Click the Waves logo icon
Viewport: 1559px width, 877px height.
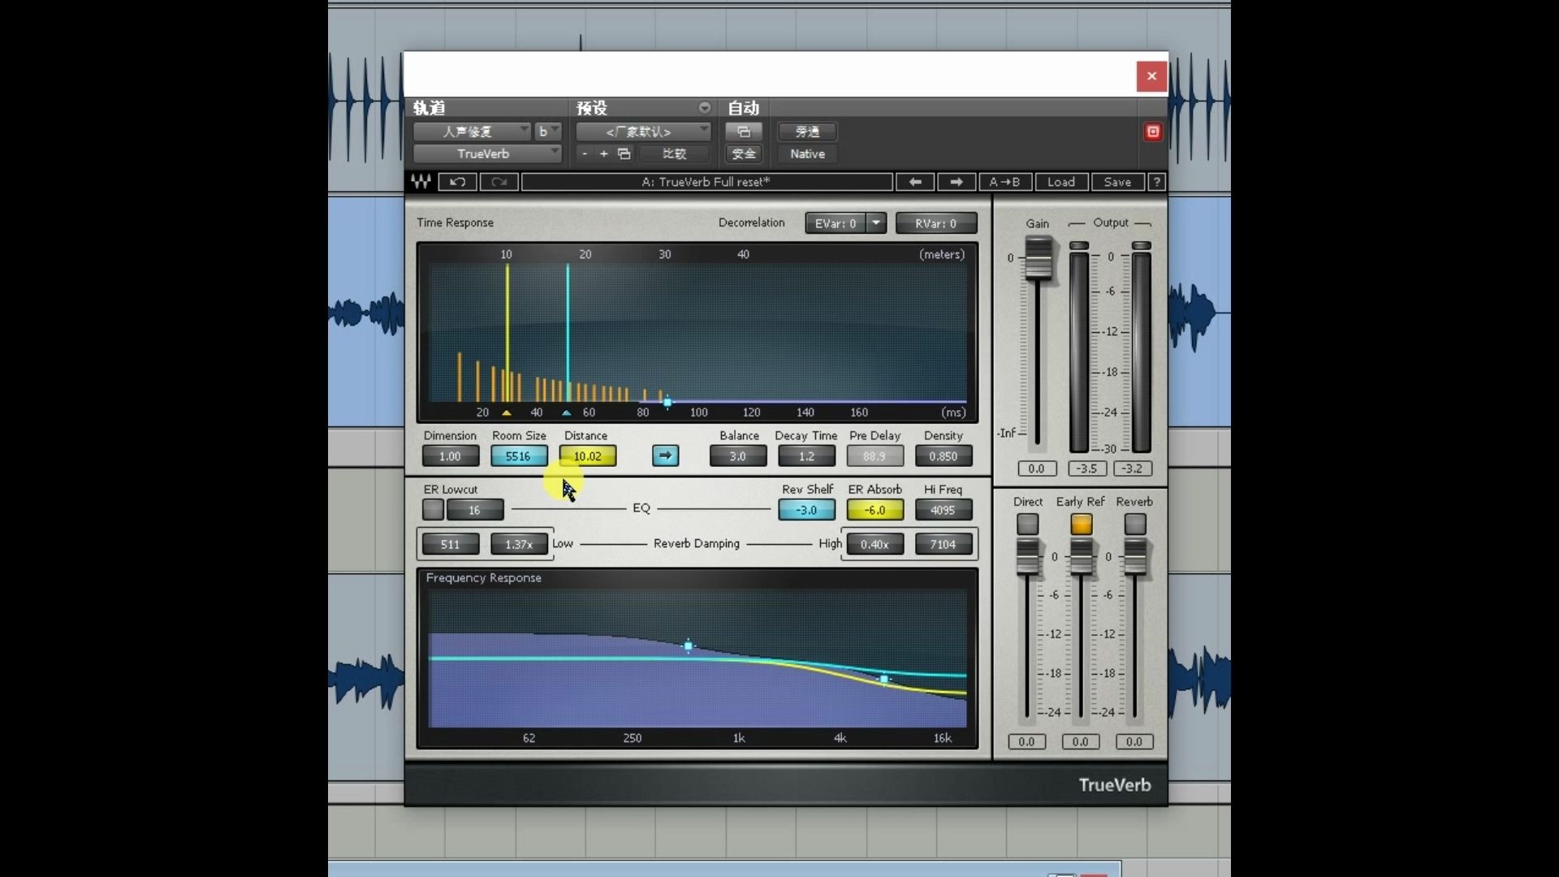click(421, 182)
